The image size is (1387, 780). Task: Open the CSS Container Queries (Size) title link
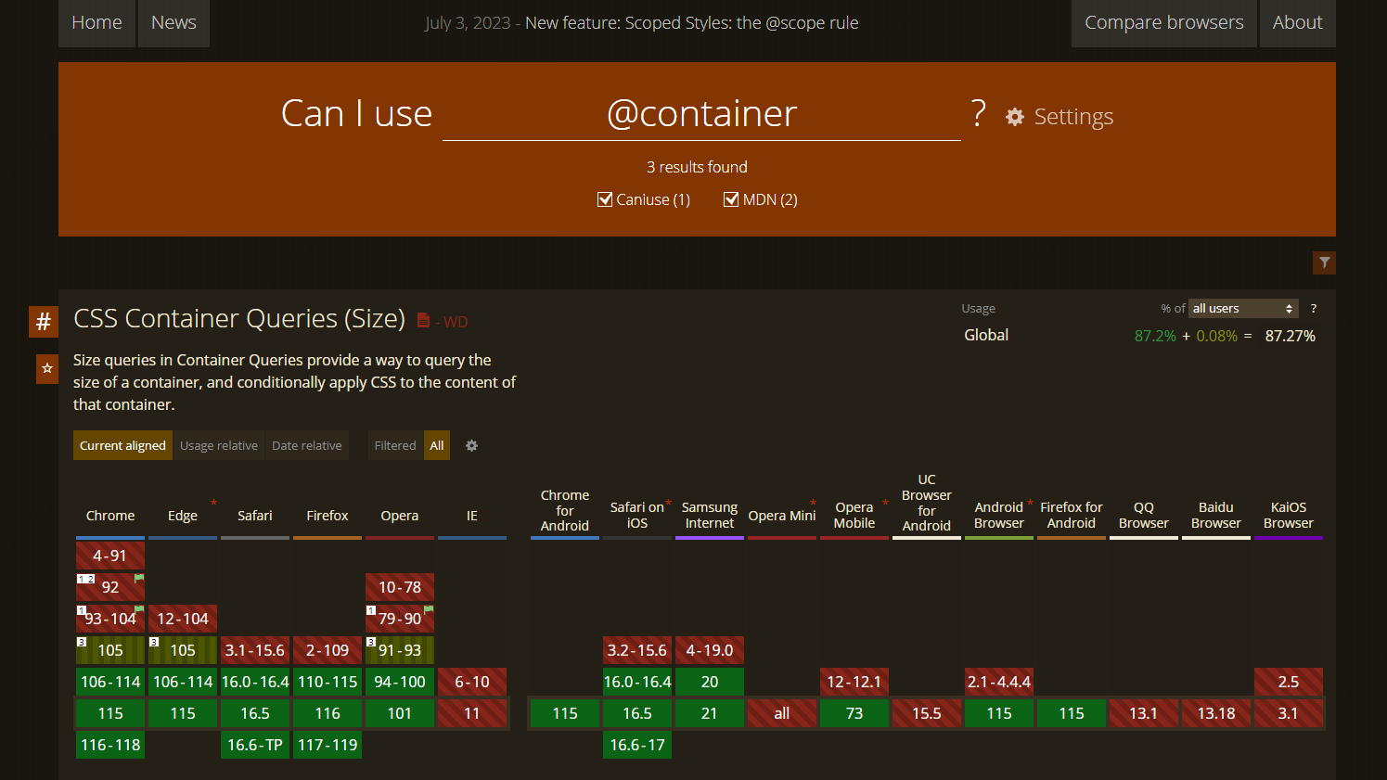pyautogui.click(x=239, y=319)
